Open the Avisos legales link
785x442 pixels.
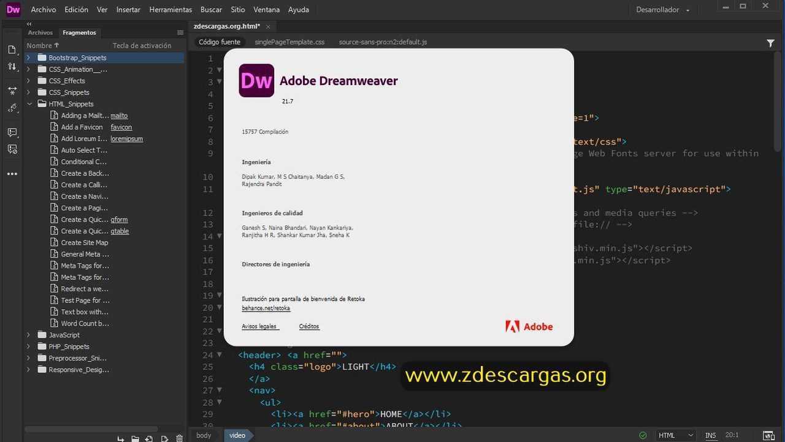point(259,326)
